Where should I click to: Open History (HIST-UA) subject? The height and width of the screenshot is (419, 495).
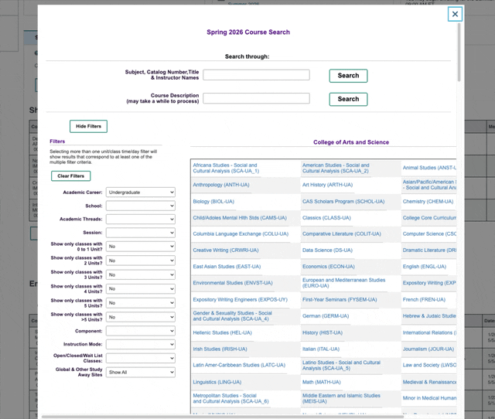(x=323, y=333)
